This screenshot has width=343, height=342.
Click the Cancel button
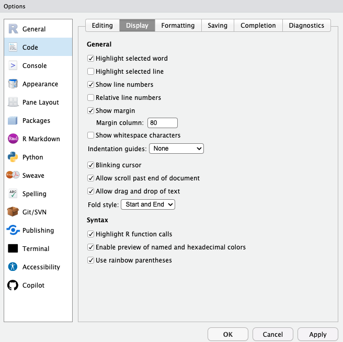point(273,334)
